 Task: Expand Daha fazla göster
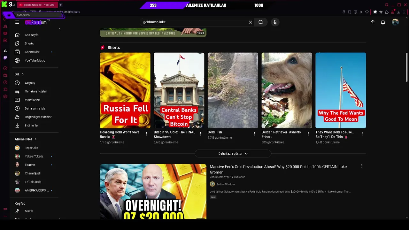[233, 154]
